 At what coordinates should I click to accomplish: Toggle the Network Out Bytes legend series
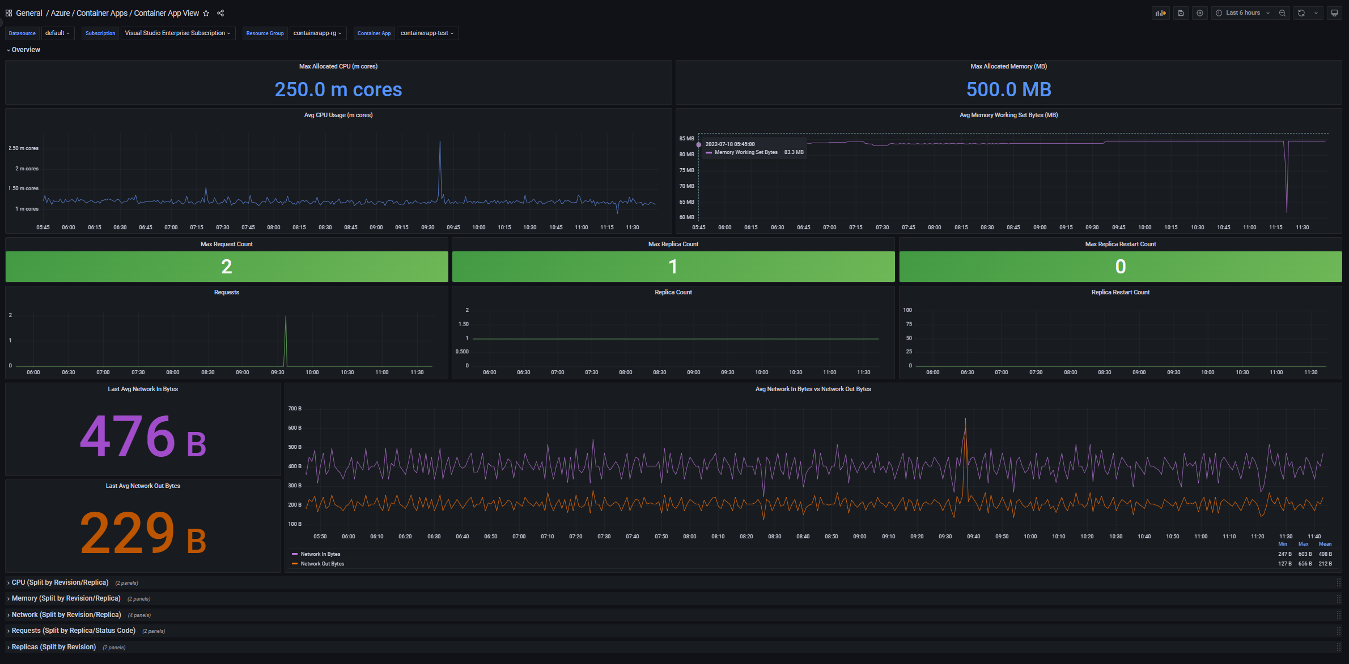click(322, 564)
